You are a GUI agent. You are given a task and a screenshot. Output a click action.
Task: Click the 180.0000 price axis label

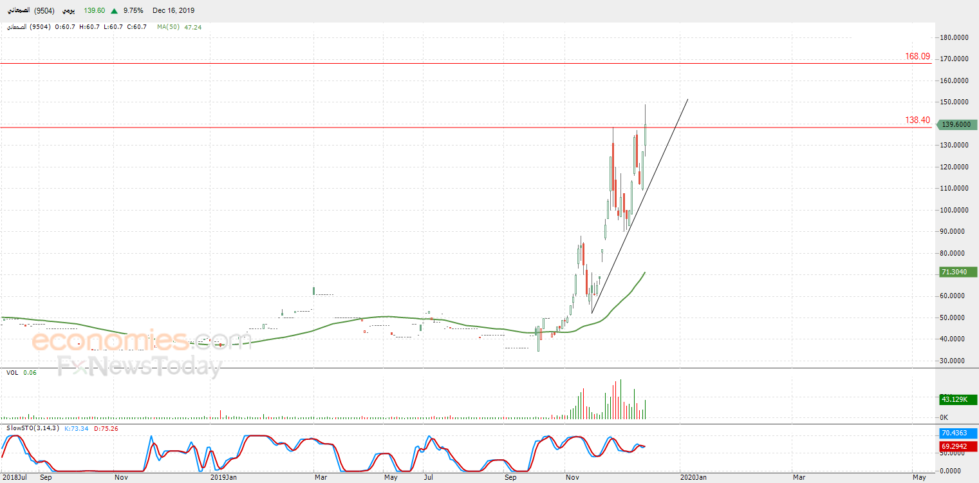tap(955, 38)
